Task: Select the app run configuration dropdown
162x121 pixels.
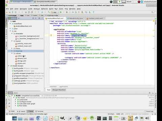Action: 55,12
